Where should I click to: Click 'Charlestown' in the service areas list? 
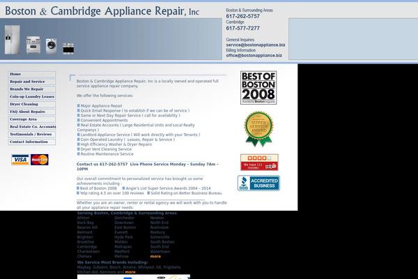pyautogui.click(x=88, y=252)
